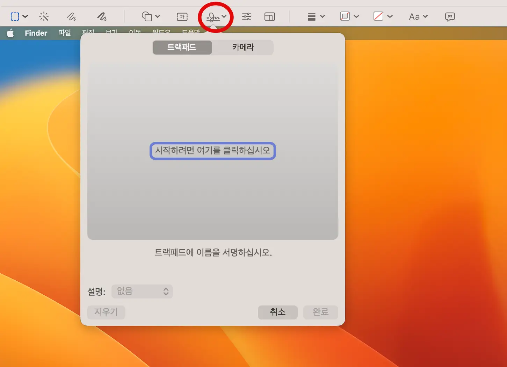Click the 지우기 button

tap(106, 312)
